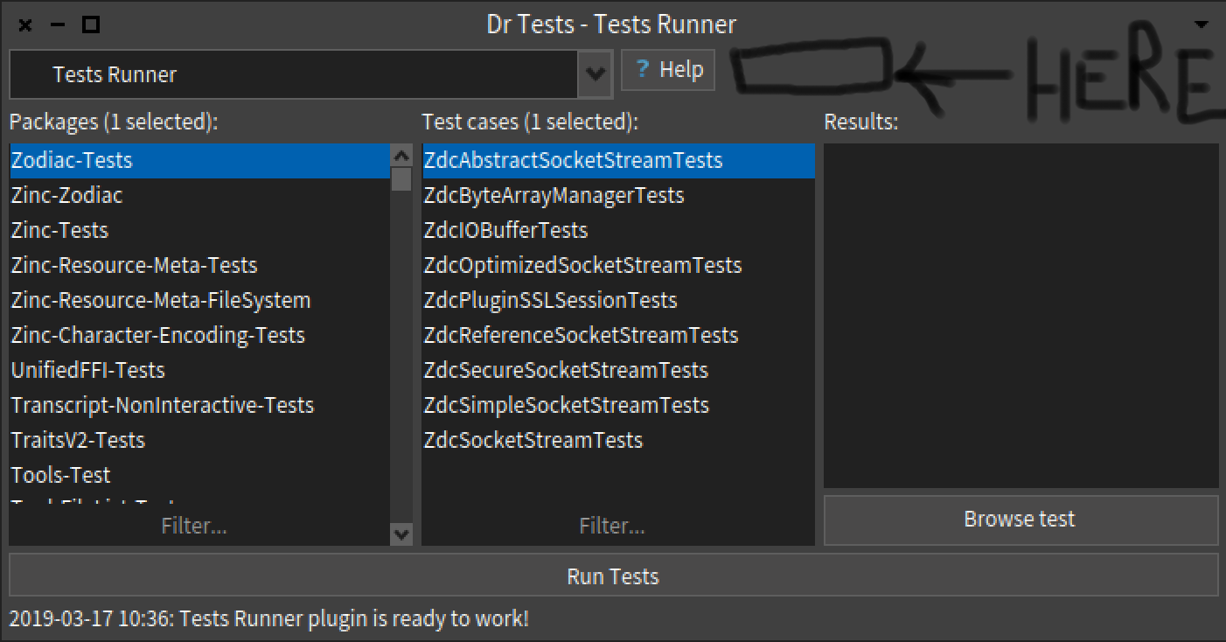This screenshot has width=1226, height=642.
Task: Click the test cases Filter field
Action: 612,527
